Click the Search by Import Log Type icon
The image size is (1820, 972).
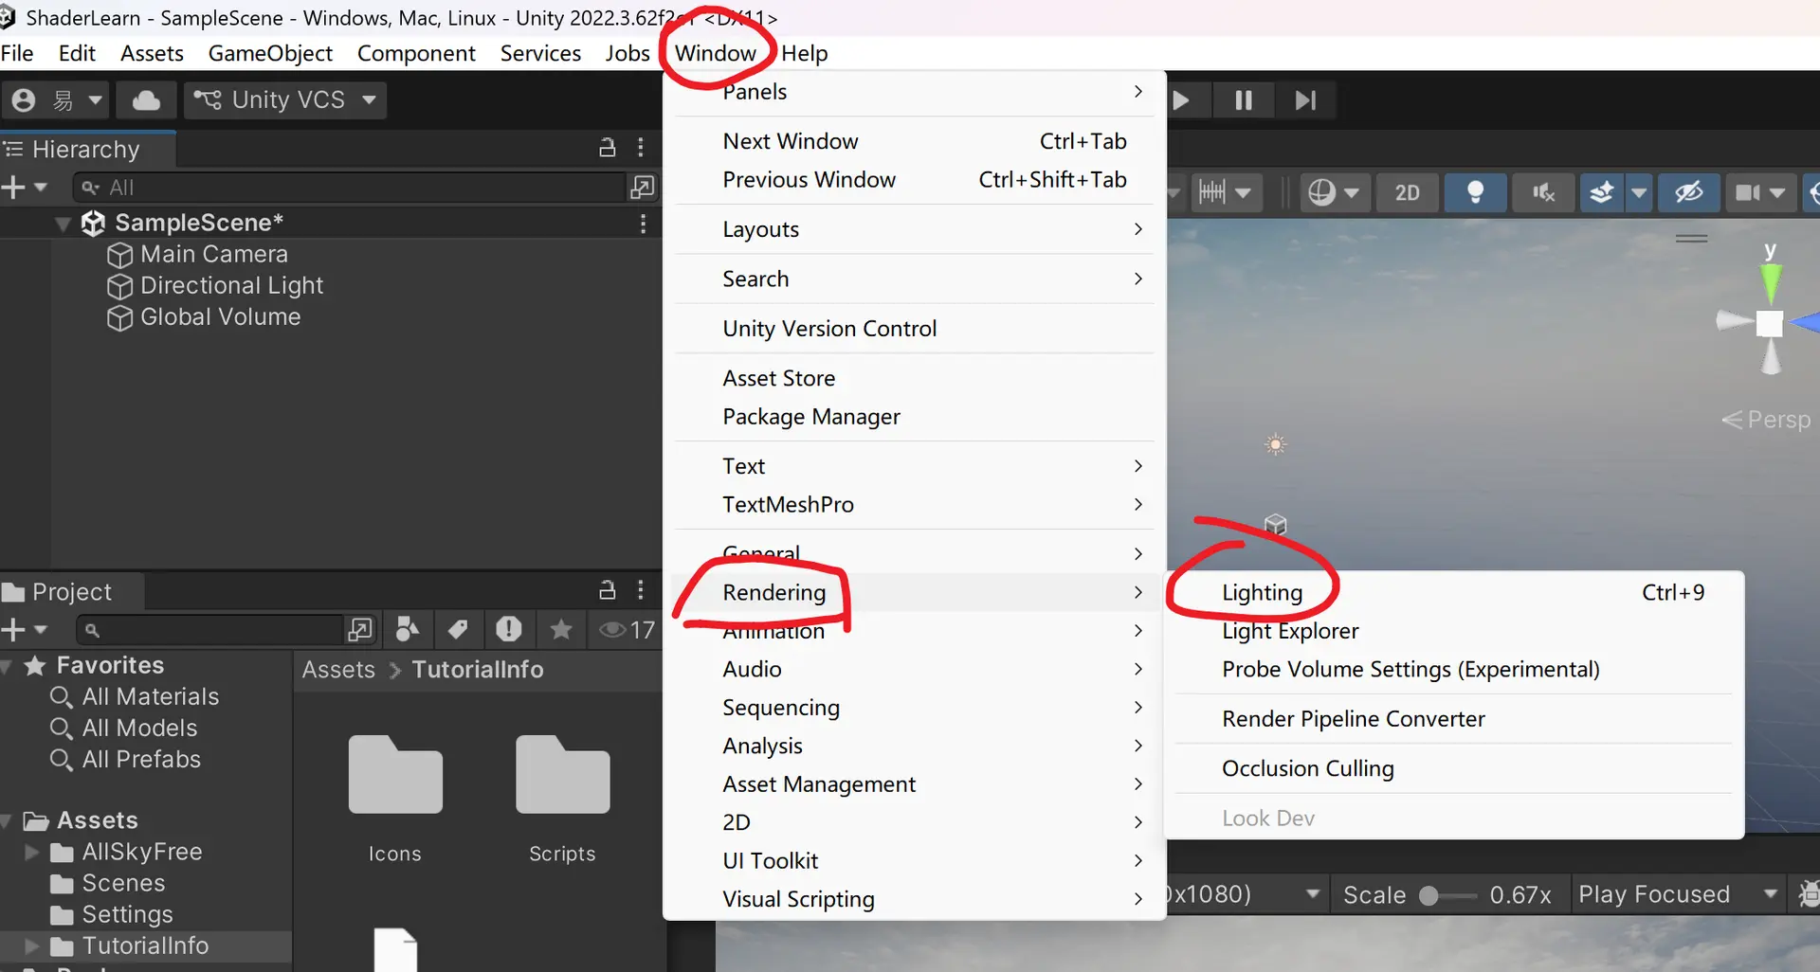coord(509,629)
